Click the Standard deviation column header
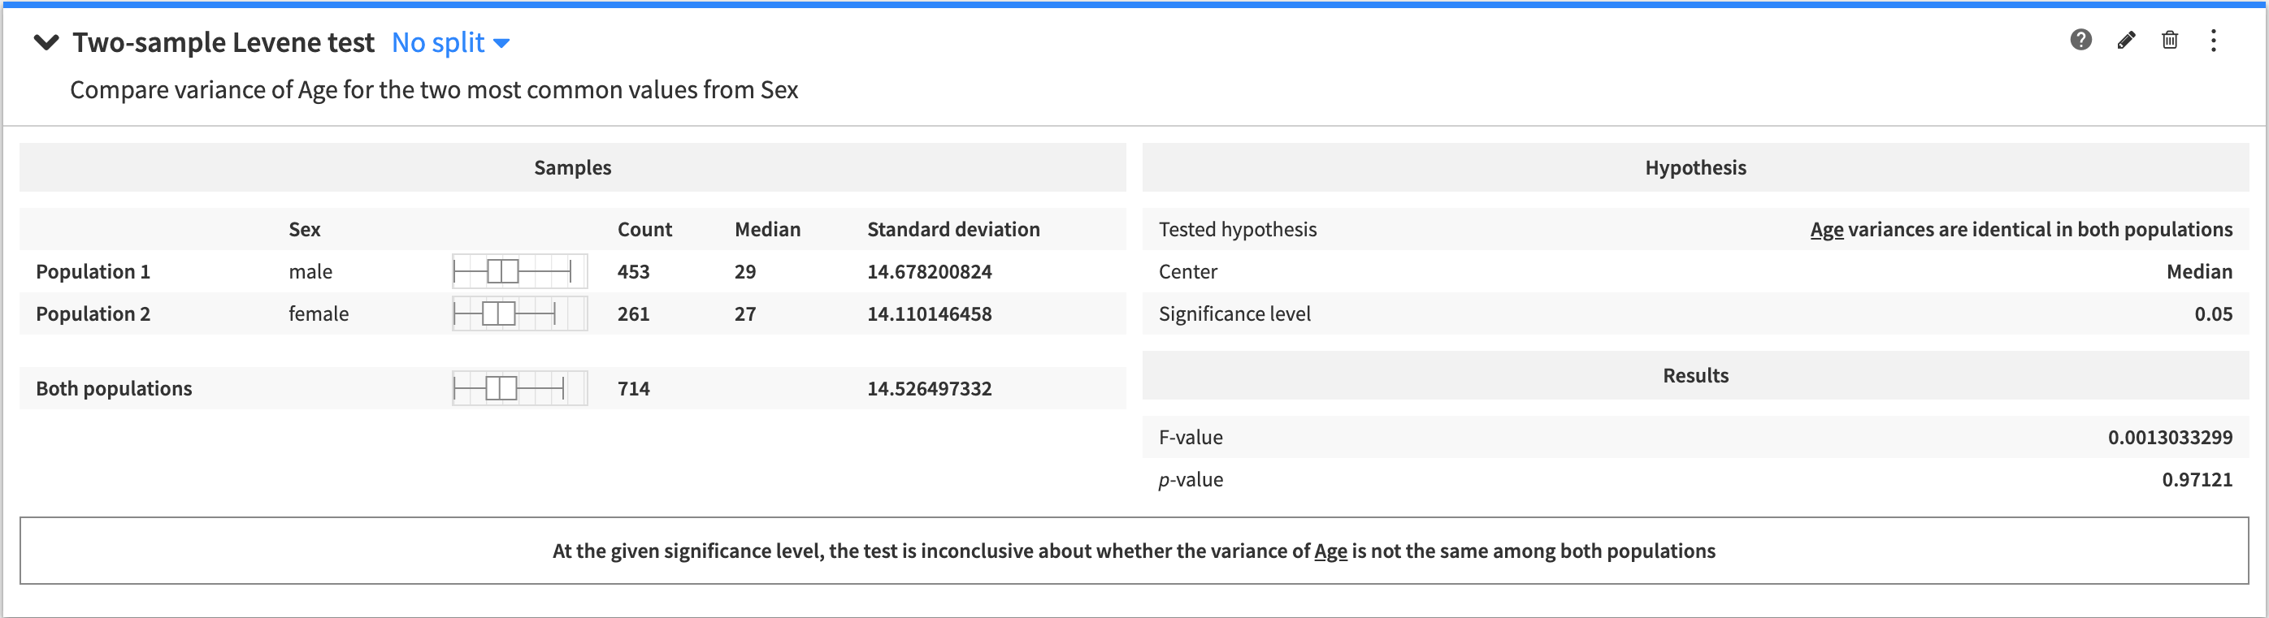The width and height of the screenshot is (2269, 618). 953,229
